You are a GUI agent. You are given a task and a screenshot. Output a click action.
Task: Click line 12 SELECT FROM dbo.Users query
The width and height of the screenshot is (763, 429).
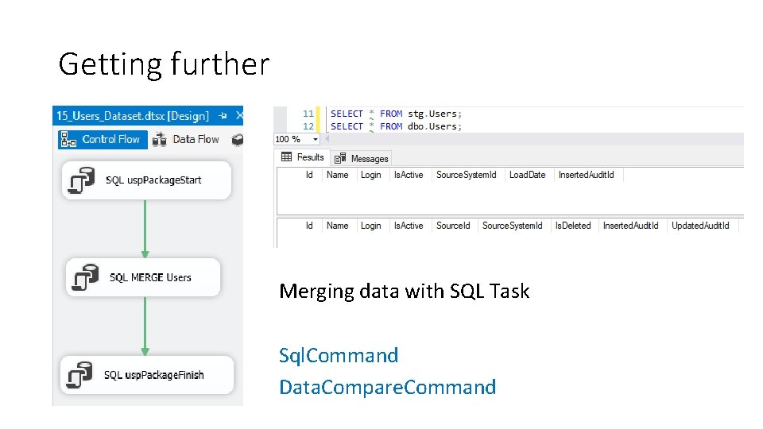[396, 126]
